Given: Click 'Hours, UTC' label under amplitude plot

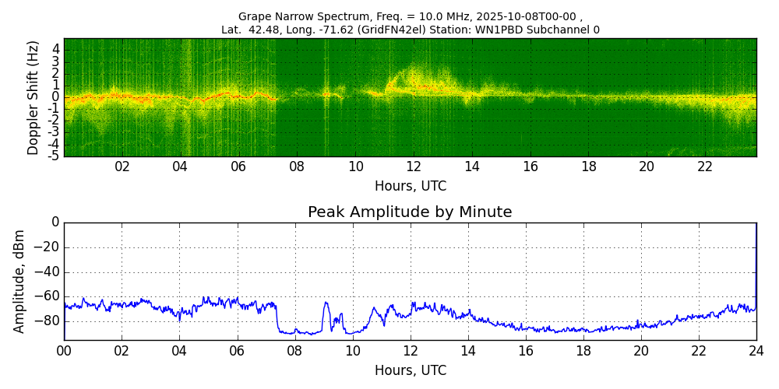Looking at the screenshot, I should pyautogui.click(x=410, y=370).
